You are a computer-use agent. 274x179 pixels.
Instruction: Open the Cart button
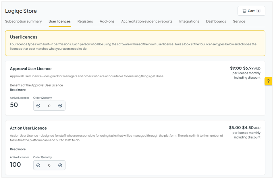click(251, 11)
